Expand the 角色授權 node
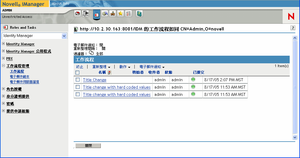Viewport: 300px width, 158px height. click(x=3, y=89)
